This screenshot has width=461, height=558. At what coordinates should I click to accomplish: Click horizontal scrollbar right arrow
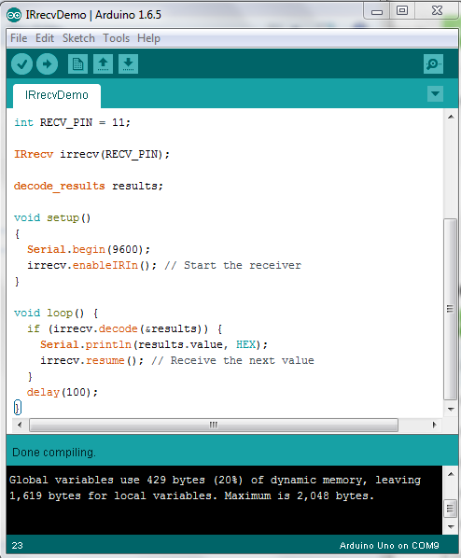[x=434, y=425]
